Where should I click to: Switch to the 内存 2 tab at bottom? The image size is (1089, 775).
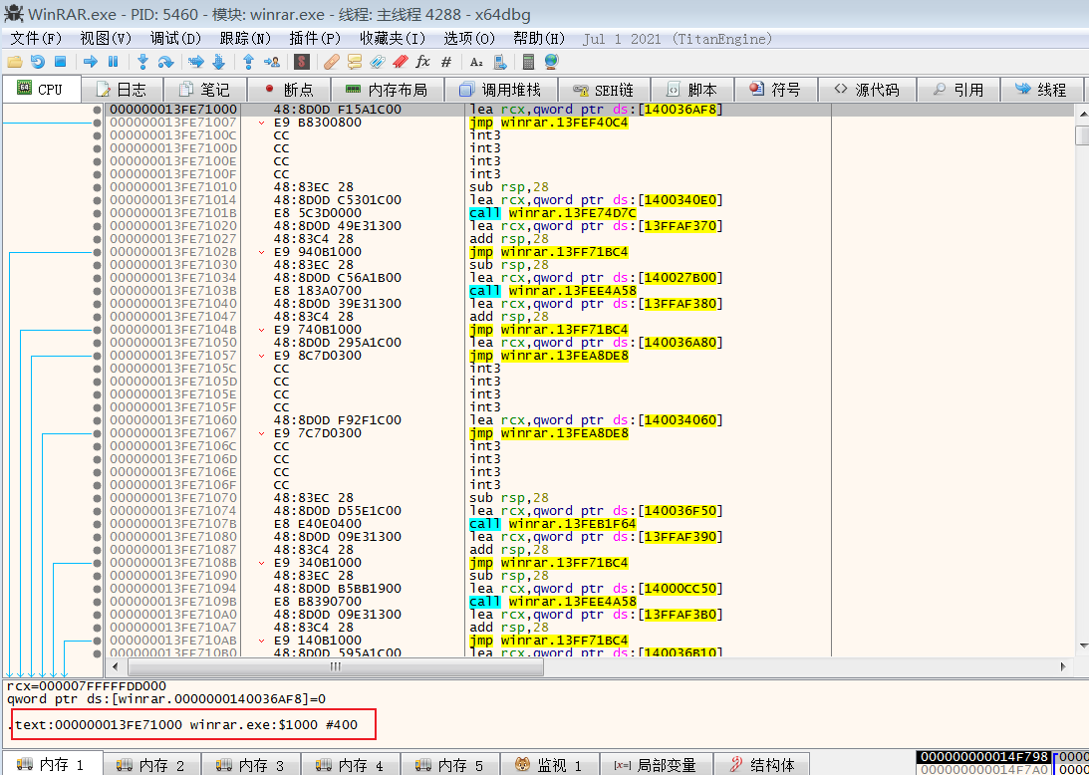(x=151, y=763)
